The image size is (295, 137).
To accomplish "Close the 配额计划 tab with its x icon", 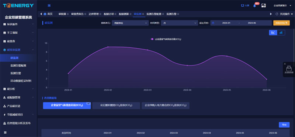I will [x=115, y=14].
